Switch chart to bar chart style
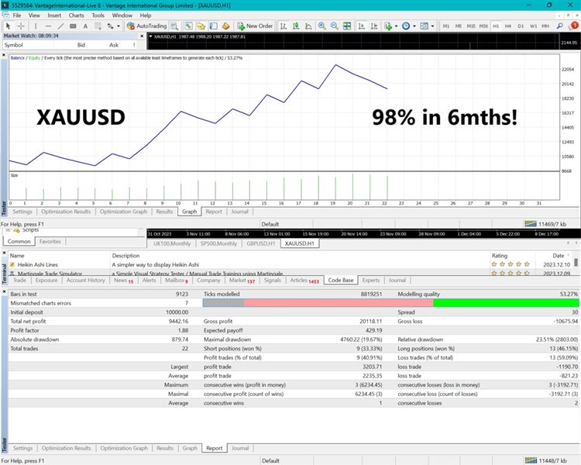This screenshot has height=465, width=581. click(x=284, y=26)
